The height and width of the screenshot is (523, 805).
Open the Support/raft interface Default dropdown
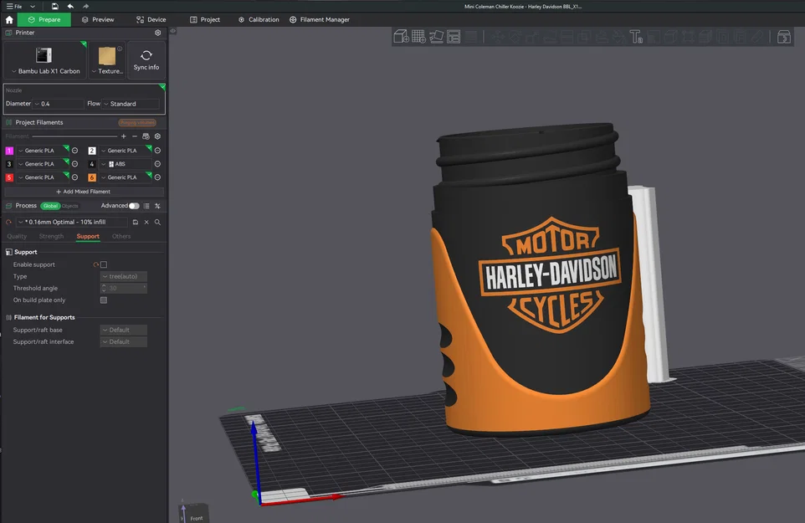point(123,341)
